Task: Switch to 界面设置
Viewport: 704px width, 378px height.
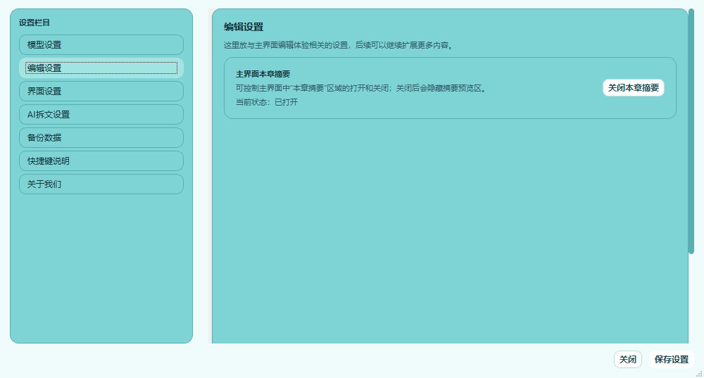Action: pos(101,91)
